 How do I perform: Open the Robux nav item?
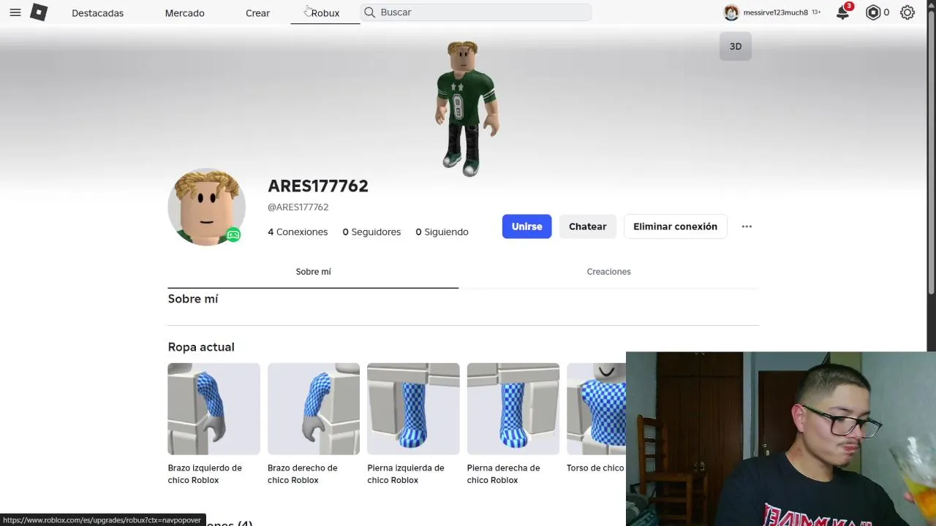pos(325,12)
